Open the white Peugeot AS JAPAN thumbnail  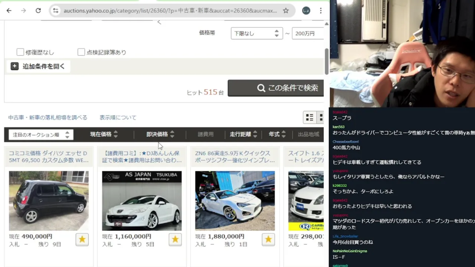pos(142,201)
